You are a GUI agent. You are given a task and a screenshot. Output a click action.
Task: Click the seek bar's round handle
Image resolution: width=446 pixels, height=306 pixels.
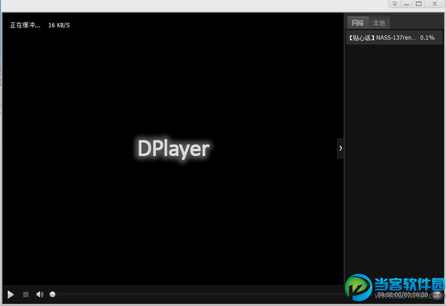coord(52,294)
